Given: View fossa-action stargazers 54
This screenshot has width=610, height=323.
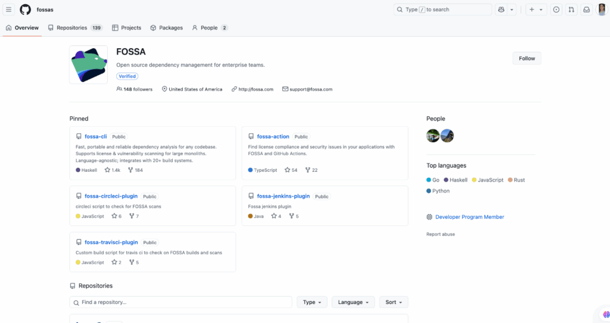Looking at the screenshot, I should (x=291, y=170).
